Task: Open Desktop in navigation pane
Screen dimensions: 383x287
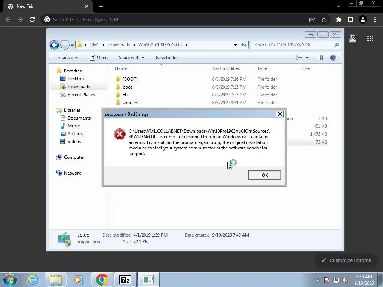Action: point(76,79)
